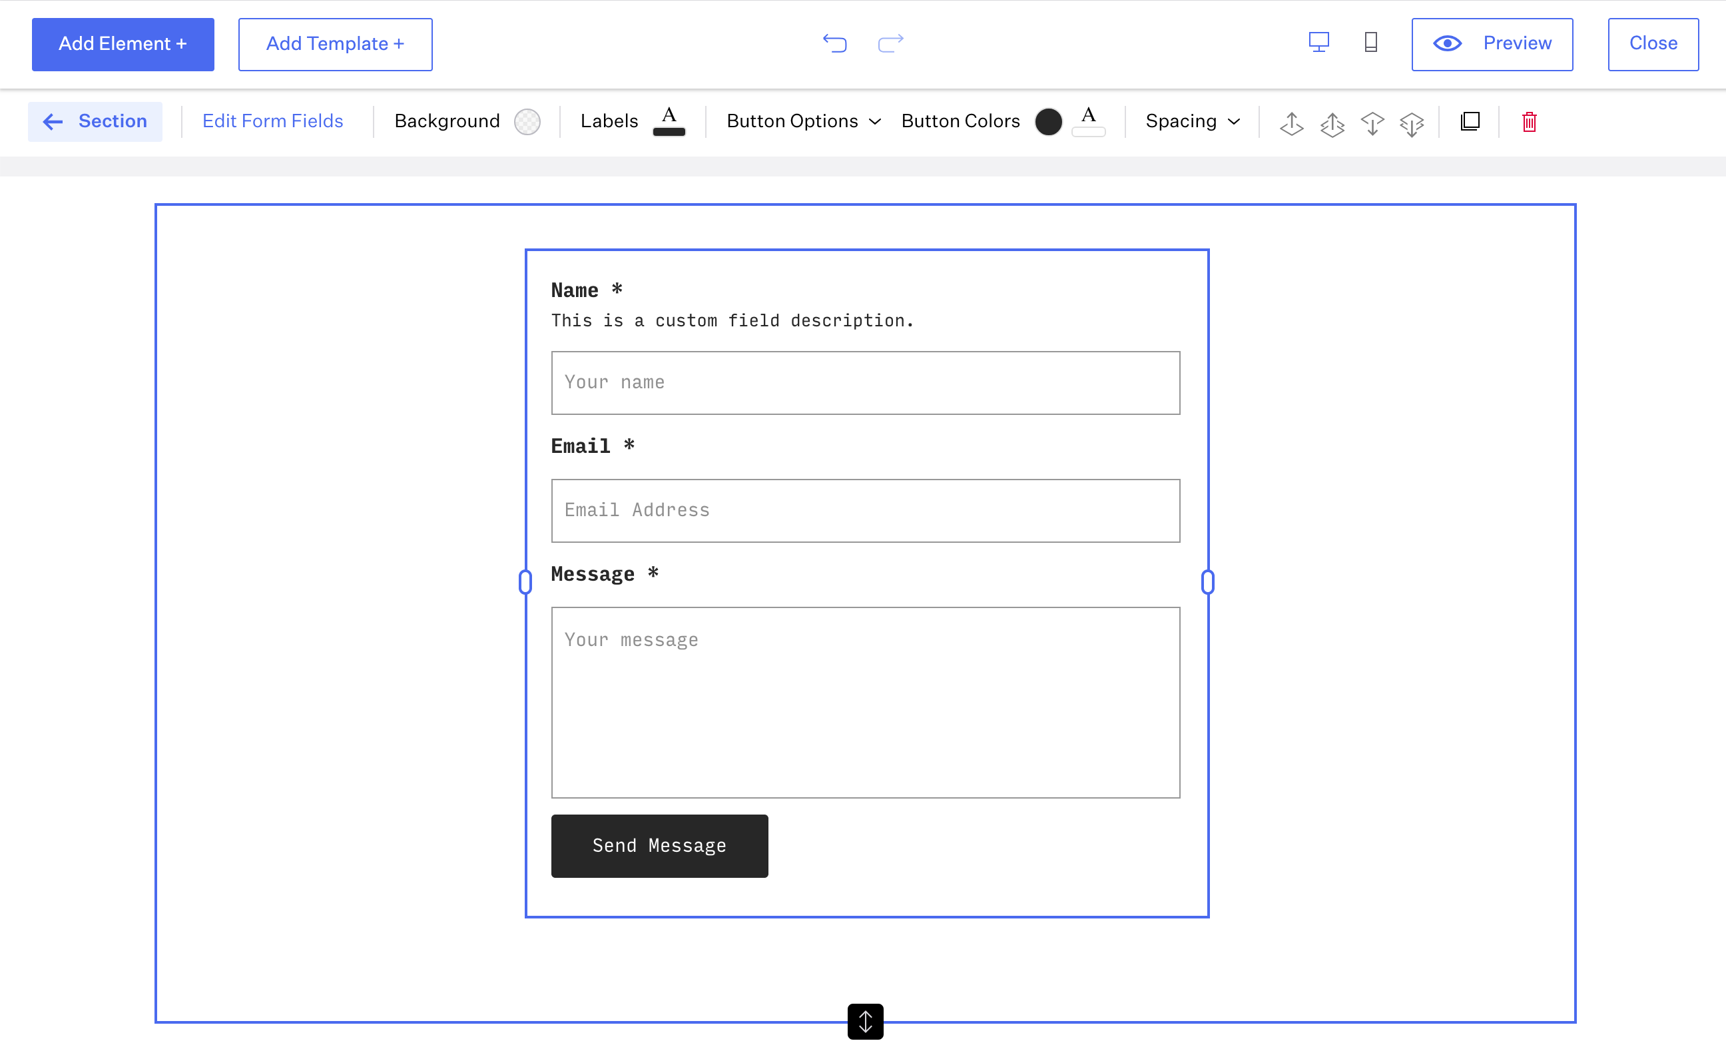Switch to desktop view mode
This screenshot has height=1051, width=1726.
pos(1318,43)
